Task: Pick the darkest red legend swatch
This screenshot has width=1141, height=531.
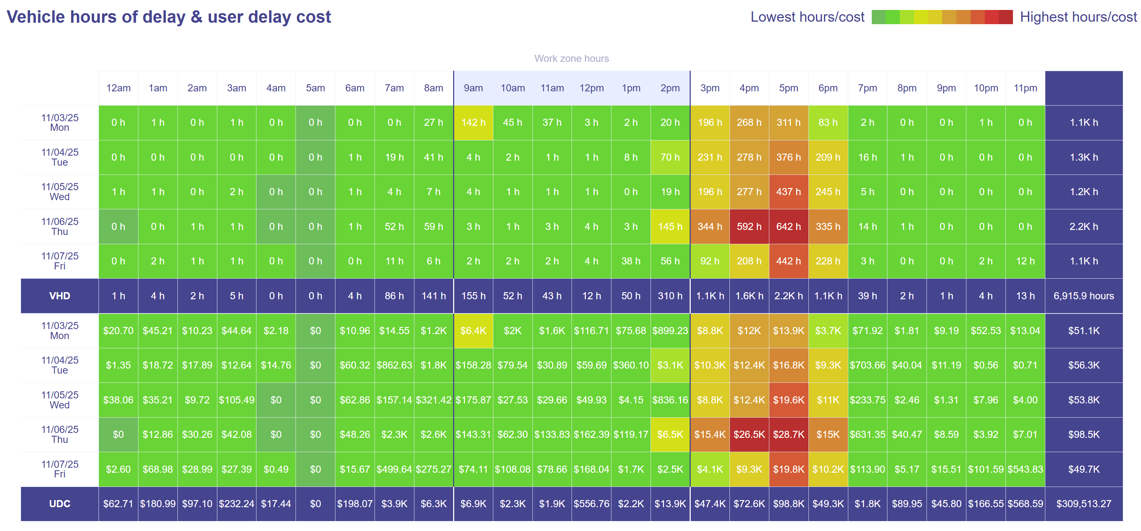Action: (x=1005, y=17)
